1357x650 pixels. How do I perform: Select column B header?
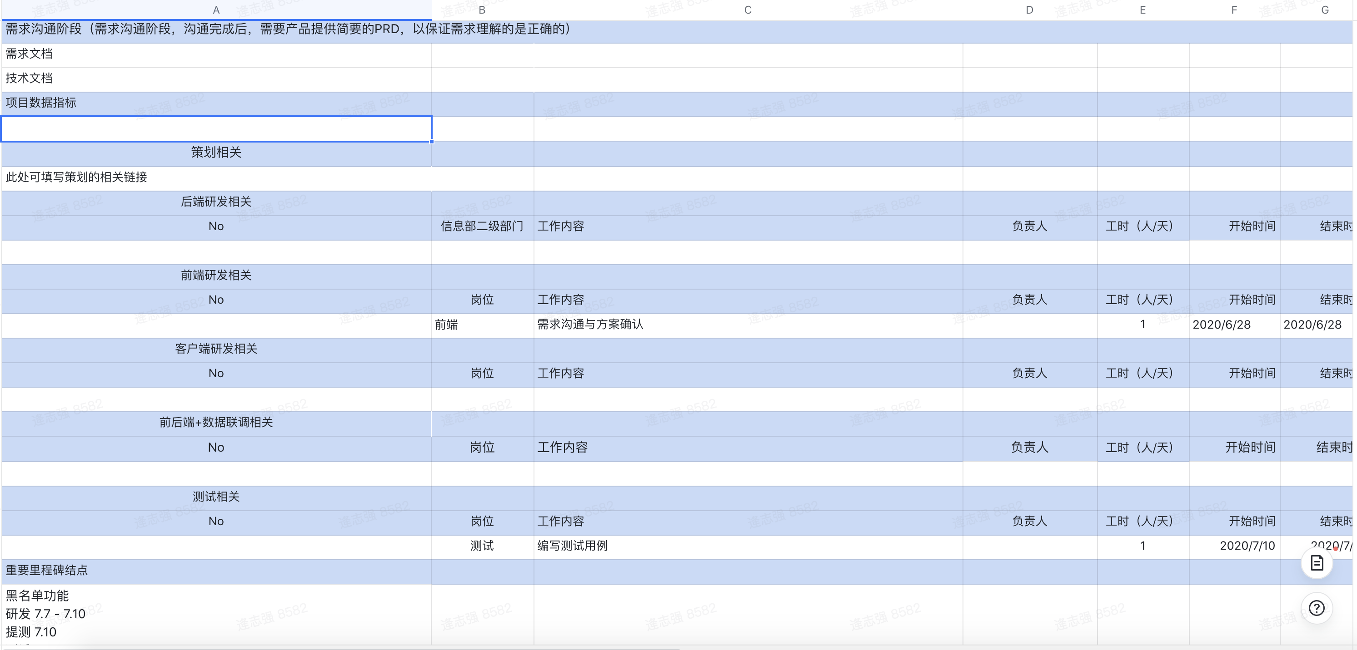pos(482,10)
